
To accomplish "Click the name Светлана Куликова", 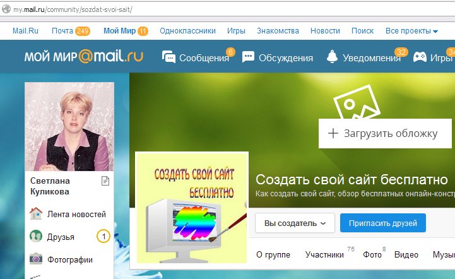I will tap(50, 186).
